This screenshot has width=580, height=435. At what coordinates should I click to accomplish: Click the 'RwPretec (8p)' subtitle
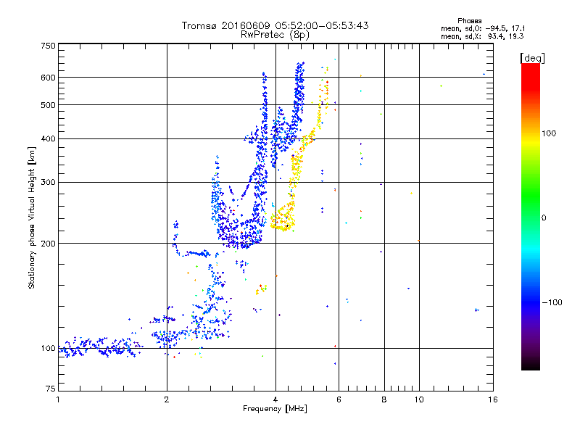[x=275, y=35]
